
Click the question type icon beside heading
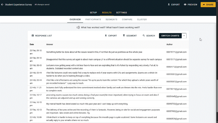coord(78,27)
